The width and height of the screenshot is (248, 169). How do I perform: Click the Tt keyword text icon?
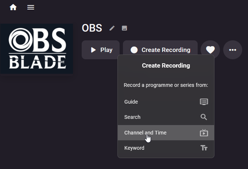(x=204, y=148)
